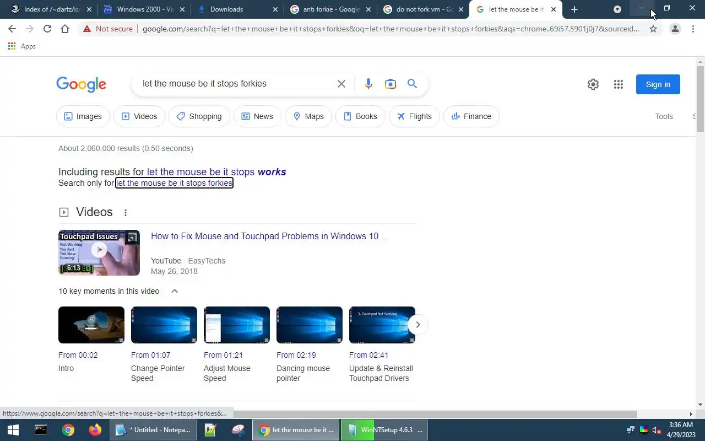Open the Chrome profile avatar menu
The height and width of the screenshot is (441, 705).
(x=675, y=29)
